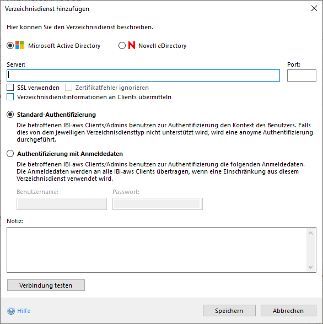
Task: Click the Passwort text field
Action: click(158, 204)
